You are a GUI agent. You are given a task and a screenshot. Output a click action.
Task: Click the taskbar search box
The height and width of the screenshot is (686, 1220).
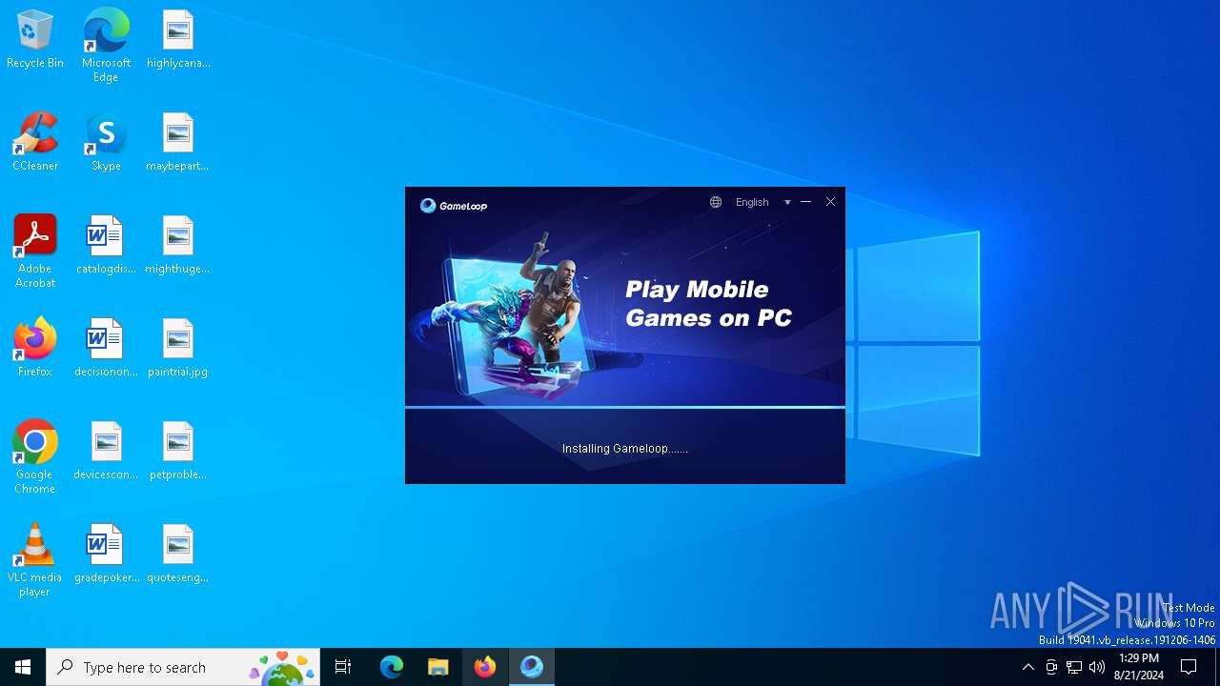click(x=183, y=667)
